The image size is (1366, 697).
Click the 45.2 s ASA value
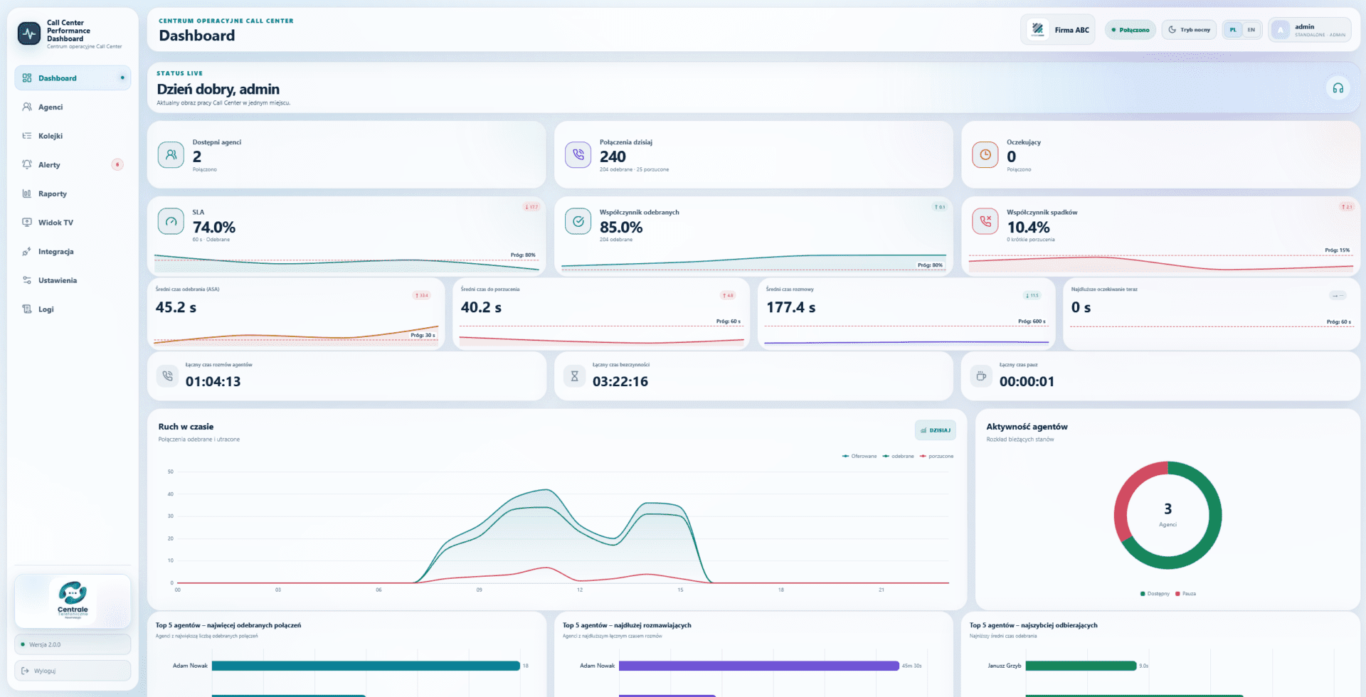coord(176,307)
